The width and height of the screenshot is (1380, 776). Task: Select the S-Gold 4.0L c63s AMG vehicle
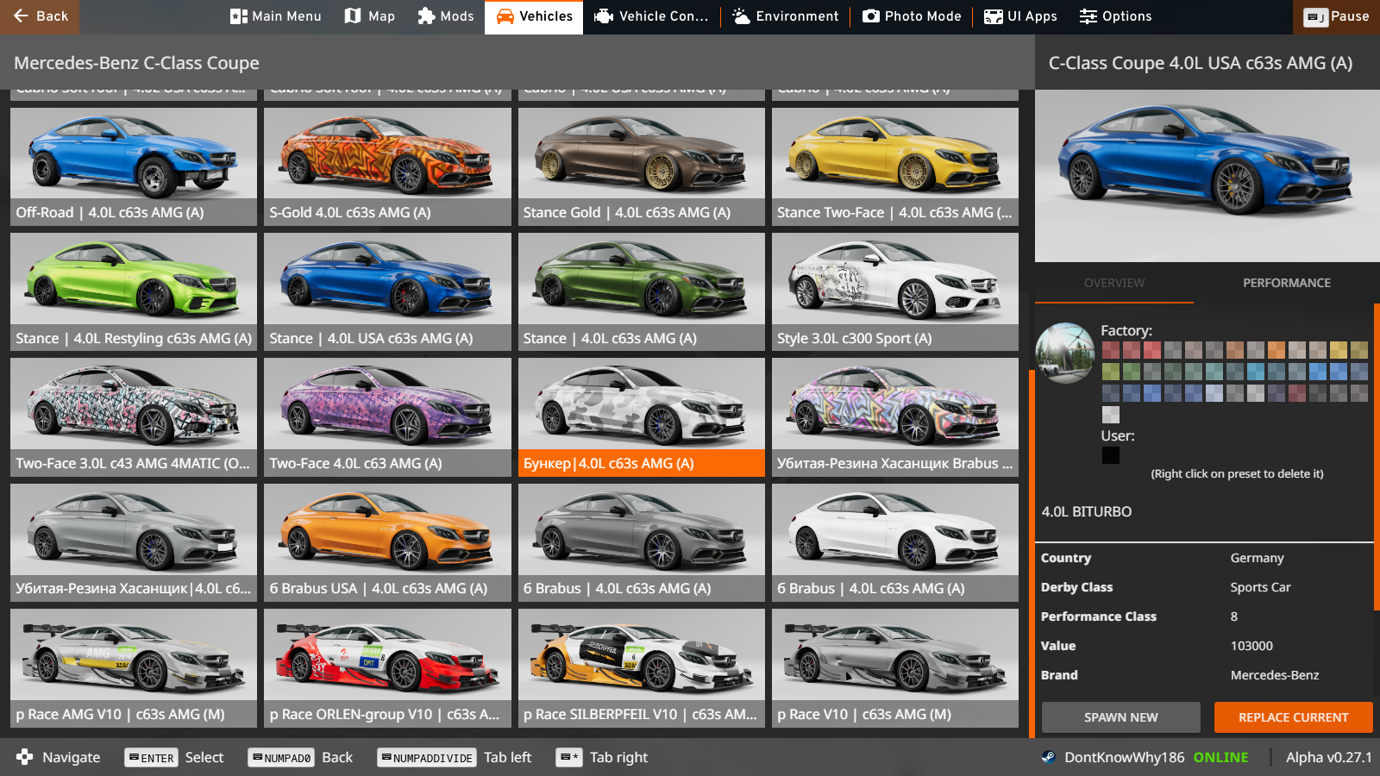tap(387, 166)
